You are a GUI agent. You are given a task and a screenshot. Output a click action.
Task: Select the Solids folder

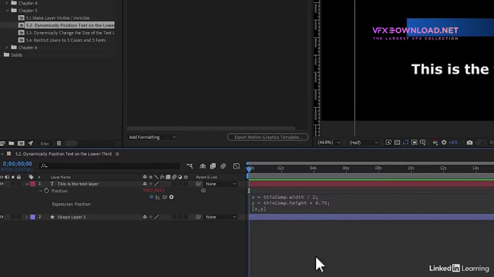[17, 55]
